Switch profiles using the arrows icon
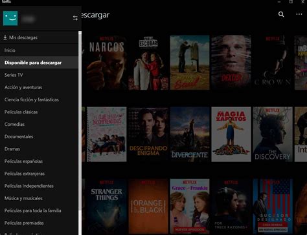Viewport: 307px width, 235px height. pyautogui.click(x=75, y=18)
